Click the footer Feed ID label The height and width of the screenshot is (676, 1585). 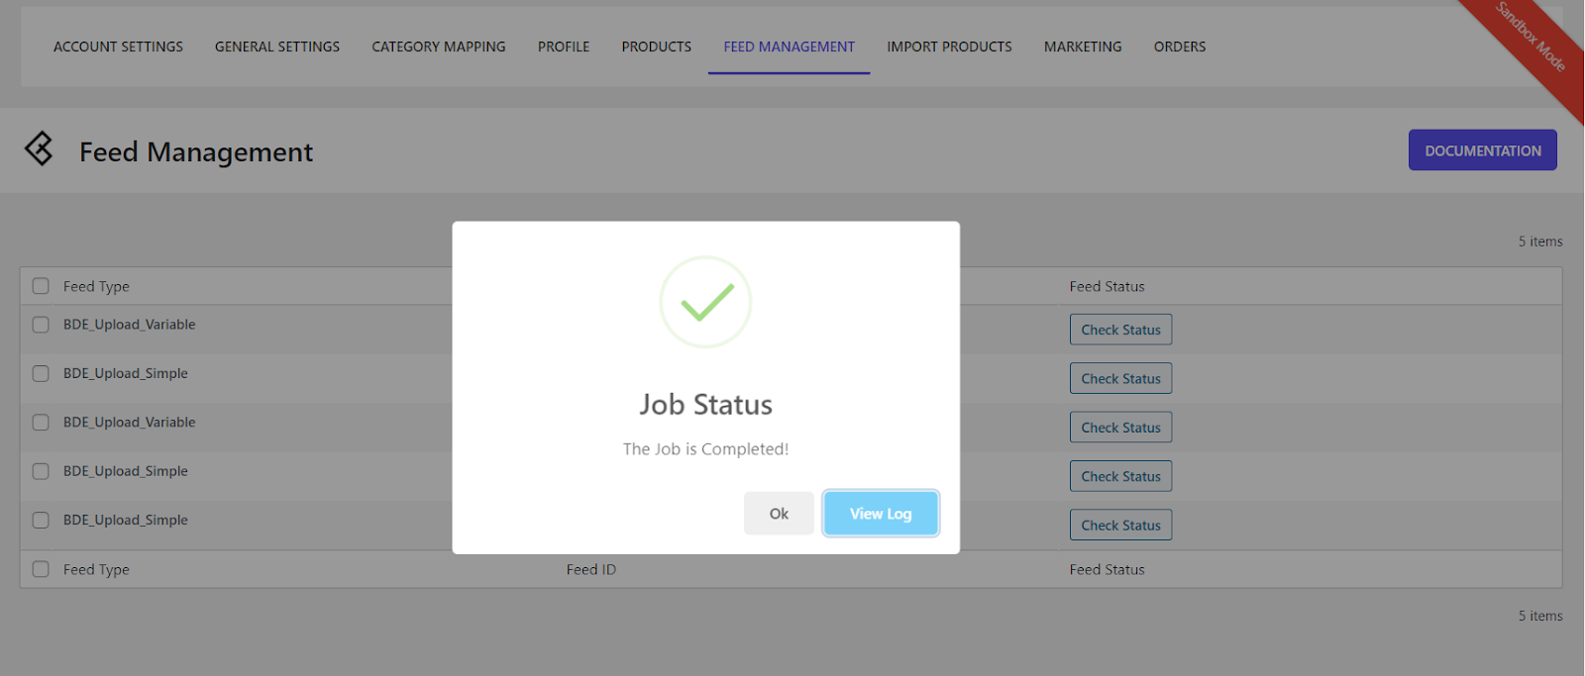click(591, 569)
